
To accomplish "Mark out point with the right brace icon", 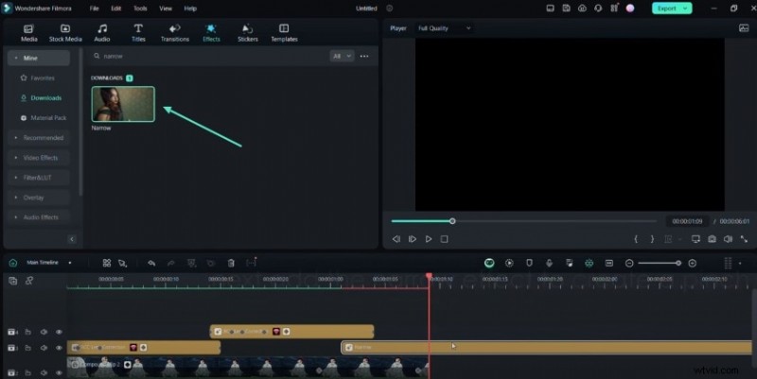I will (x=652, y=239).
